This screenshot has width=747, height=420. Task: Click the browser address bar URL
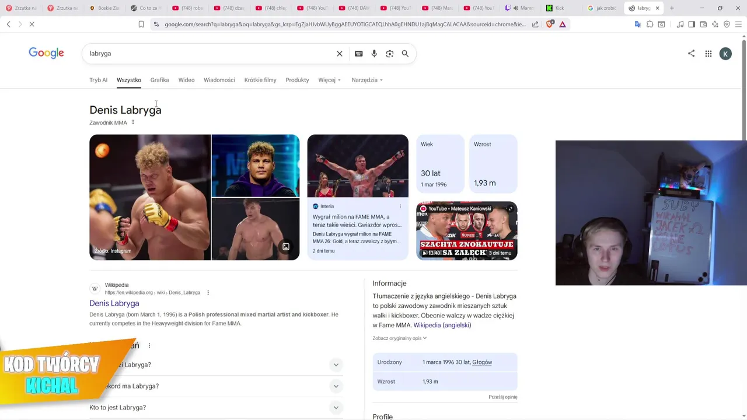344,24
